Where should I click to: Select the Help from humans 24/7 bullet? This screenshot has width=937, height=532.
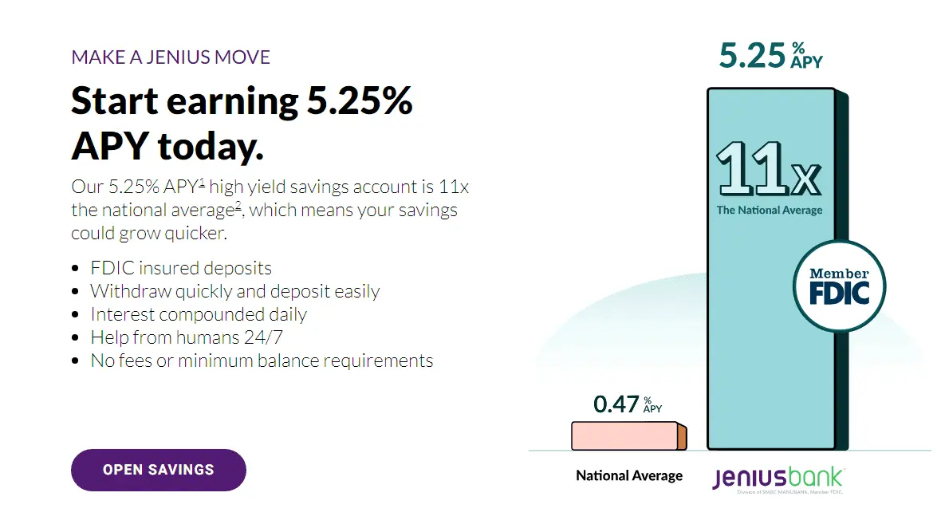187,337
